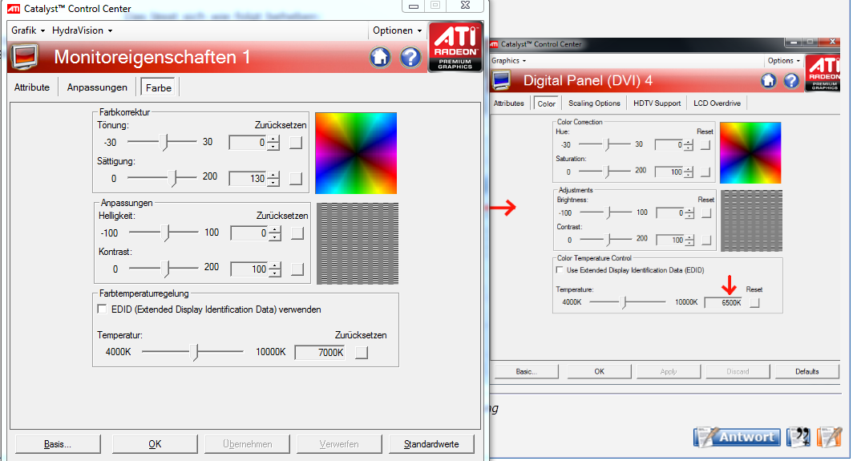This screenshot has height=461, width=853.
Task: Click the 6500K temperature field
Action: coord(723,303)
